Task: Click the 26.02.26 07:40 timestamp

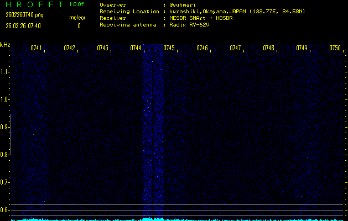Action: [27, 25]
